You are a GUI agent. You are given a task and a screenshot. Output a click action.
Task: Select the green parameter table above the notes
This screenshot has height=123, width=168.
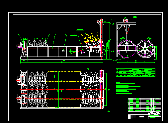tap(135, 72)
